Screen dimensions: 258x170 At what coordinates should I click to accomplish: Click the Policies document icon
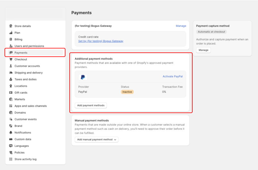point(11,152)
